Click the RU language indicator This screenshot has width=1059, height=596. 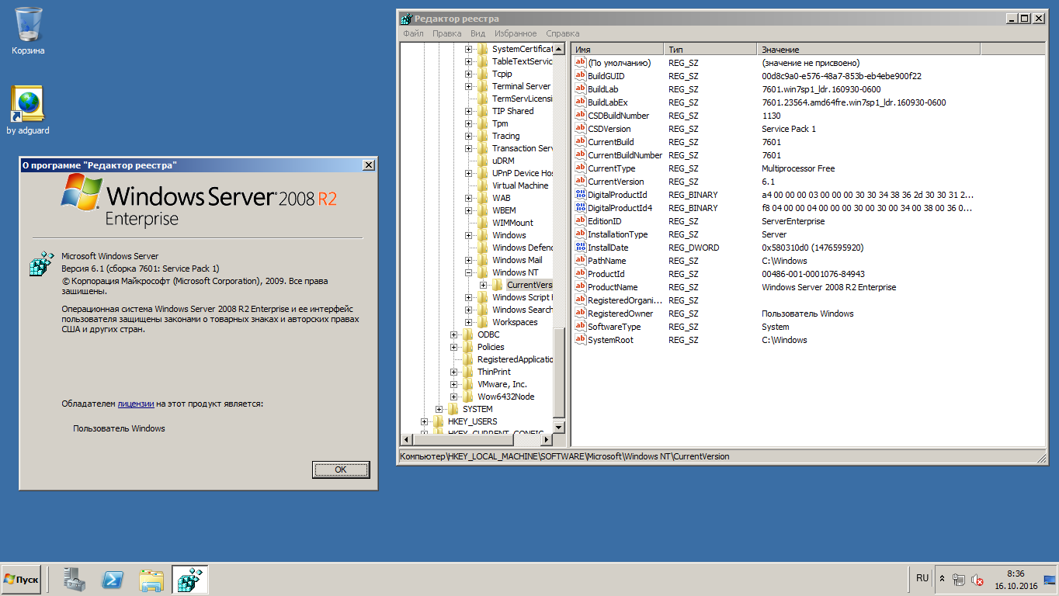click(922, 578)
